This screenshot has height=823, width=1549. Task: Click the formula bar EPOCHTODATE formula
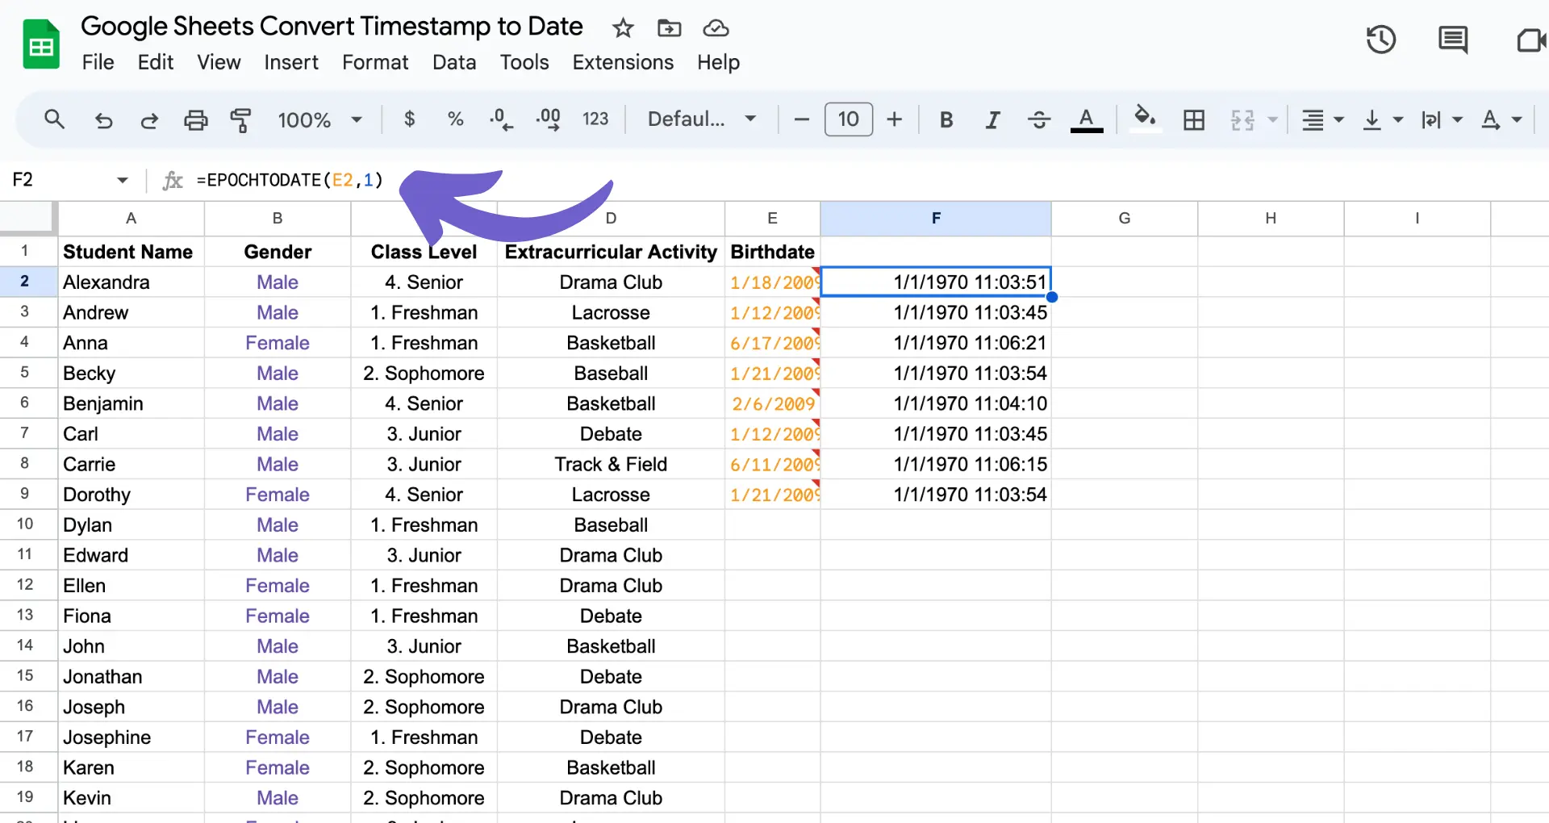coord(290,180)
